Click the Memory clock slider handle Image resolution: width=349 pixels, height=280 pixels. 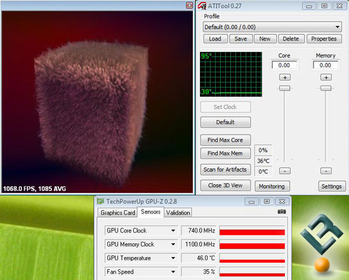tap(326, 88)
